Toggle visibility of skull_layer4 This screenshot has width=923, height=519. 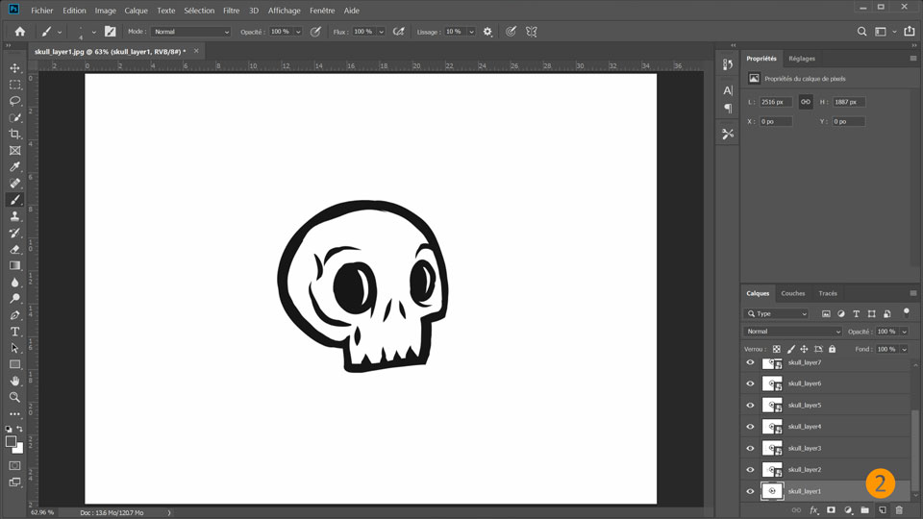click(750, 427)
